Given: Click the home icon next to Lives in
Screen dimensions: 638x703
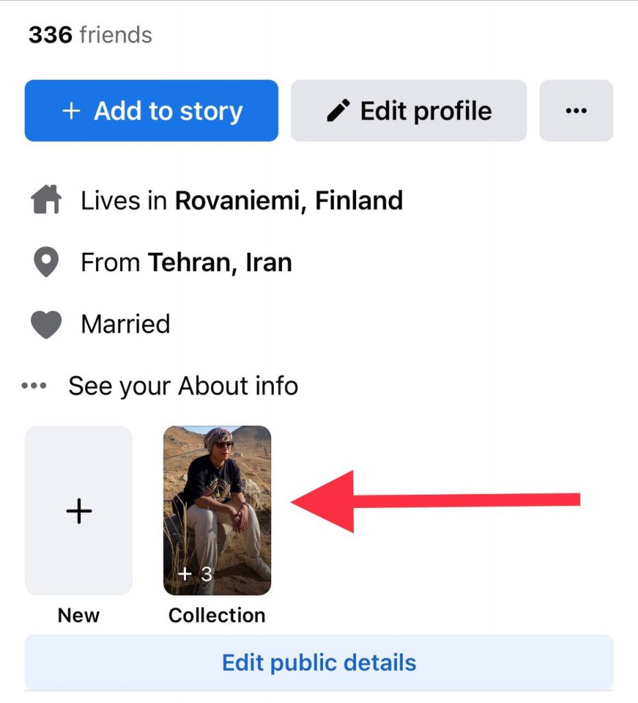Looking at the screenshot, I should pos(45,200).
